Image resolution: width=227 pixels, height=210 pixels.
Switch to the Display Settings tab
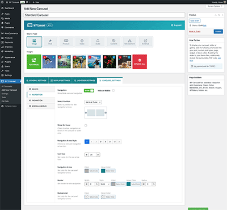tap(60, 81)
